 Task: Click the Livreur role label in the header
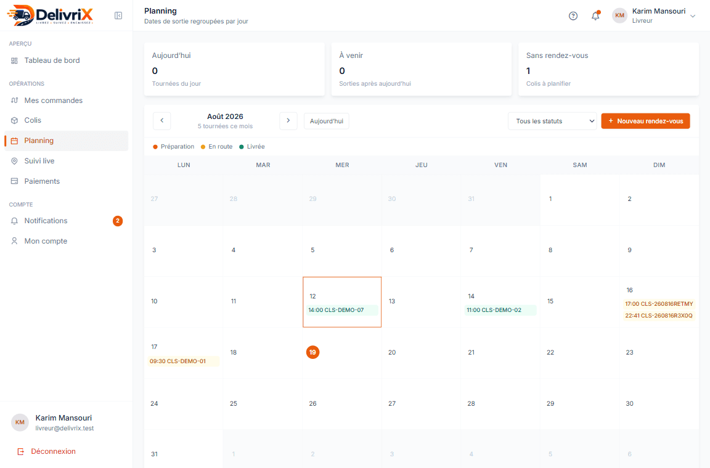[642, 21]
